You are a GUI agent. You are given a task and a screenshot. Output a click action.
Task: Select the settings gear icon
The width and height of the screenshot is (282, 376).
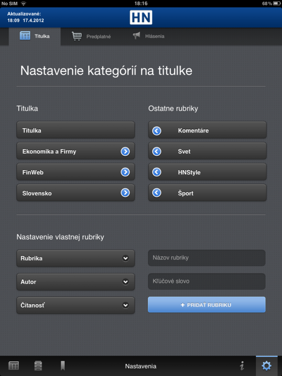pyautogui.click(x=267, y=366)
